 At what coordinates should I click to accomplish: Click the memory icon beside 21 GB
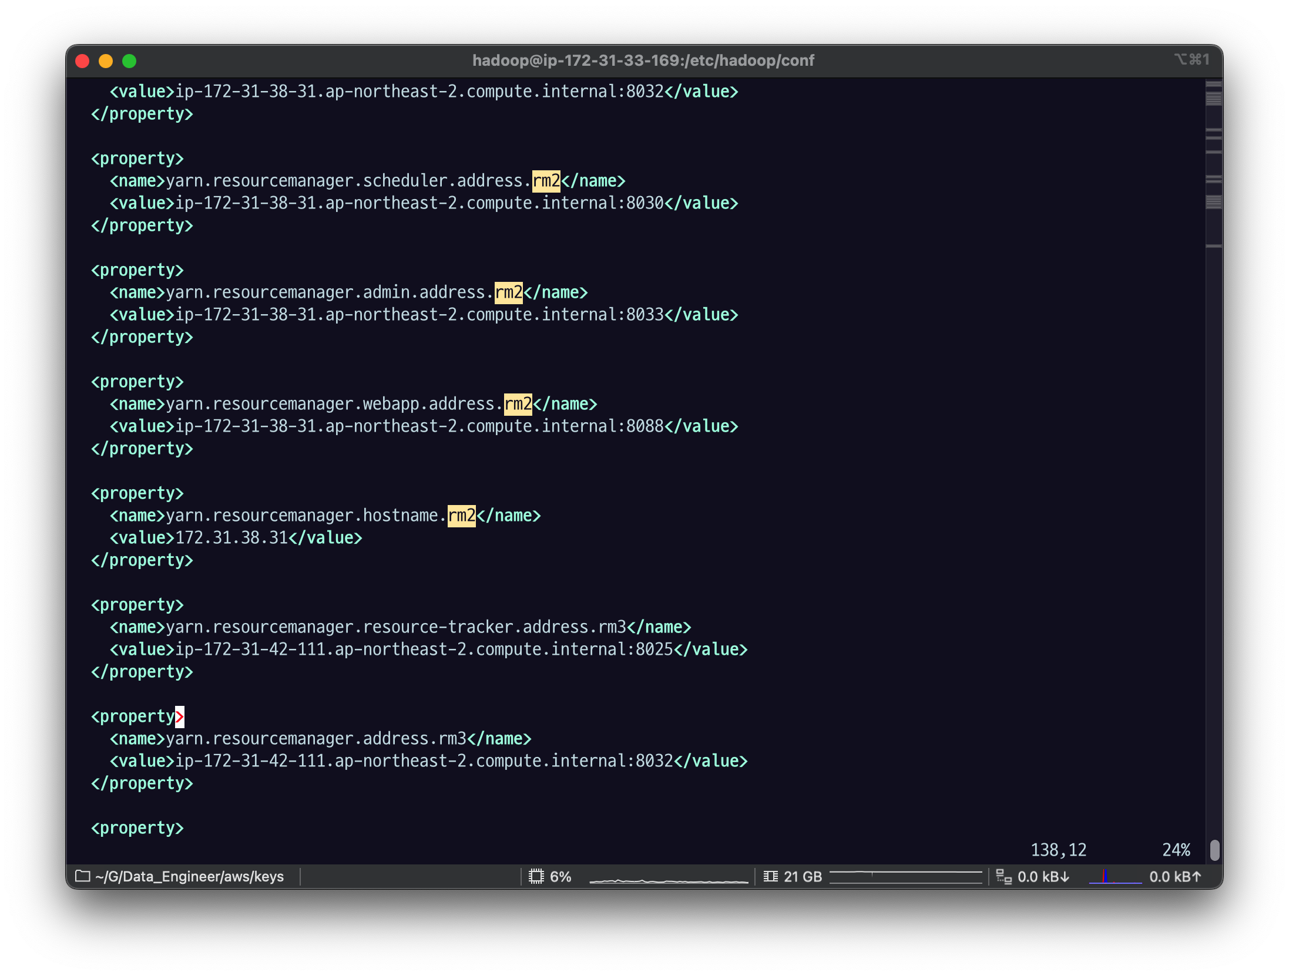coord(770,876)
